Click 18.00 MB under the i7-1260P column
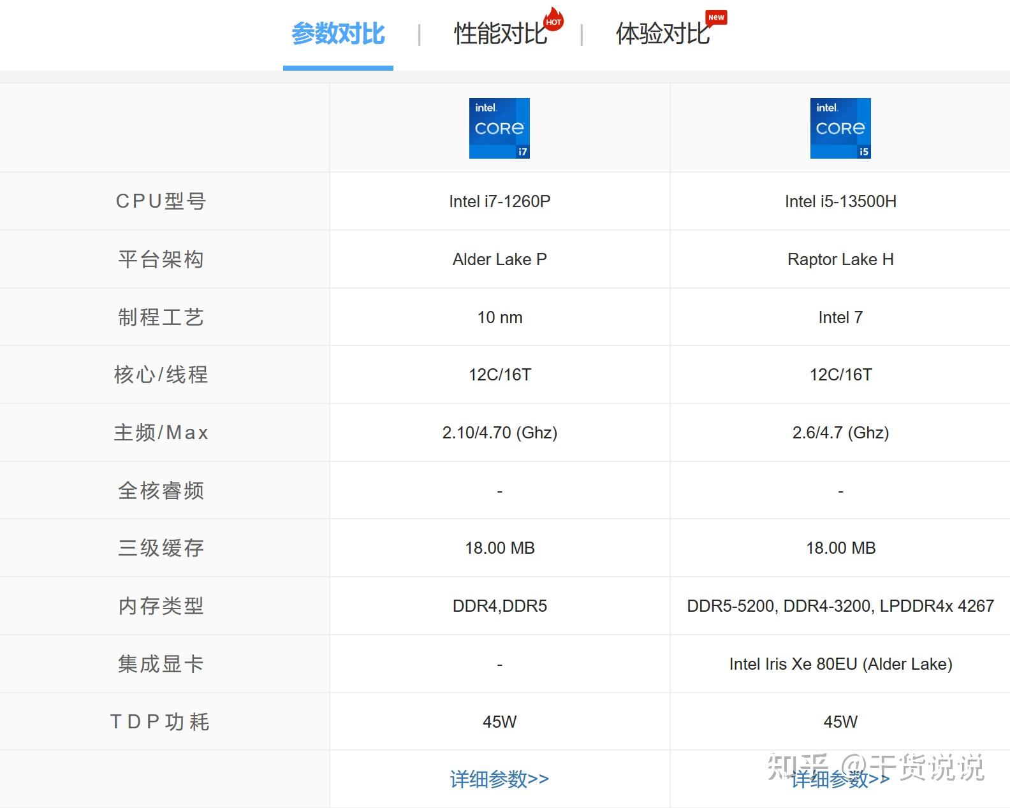1010x808 pixels. [500, 548]
